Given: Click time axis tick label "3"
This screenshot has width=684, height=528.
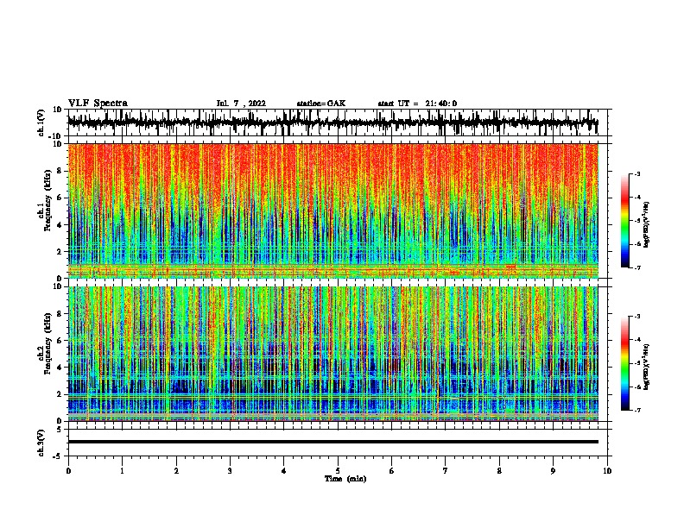Looking at the screenshot, I should 230,471.
